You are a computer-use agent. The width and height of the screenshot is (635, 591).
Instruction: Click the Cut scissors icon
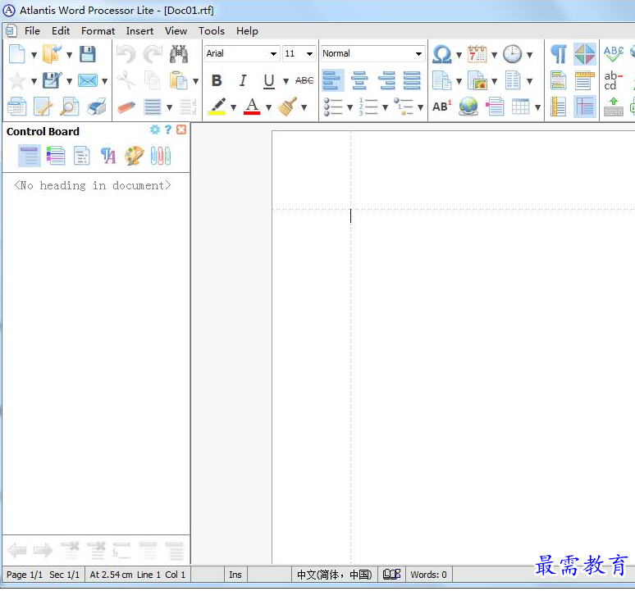126,80
